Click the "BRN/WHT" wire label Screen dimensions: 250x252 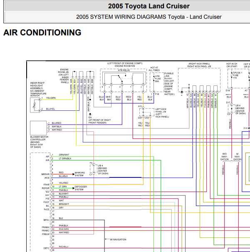click(x=64, y=204)
